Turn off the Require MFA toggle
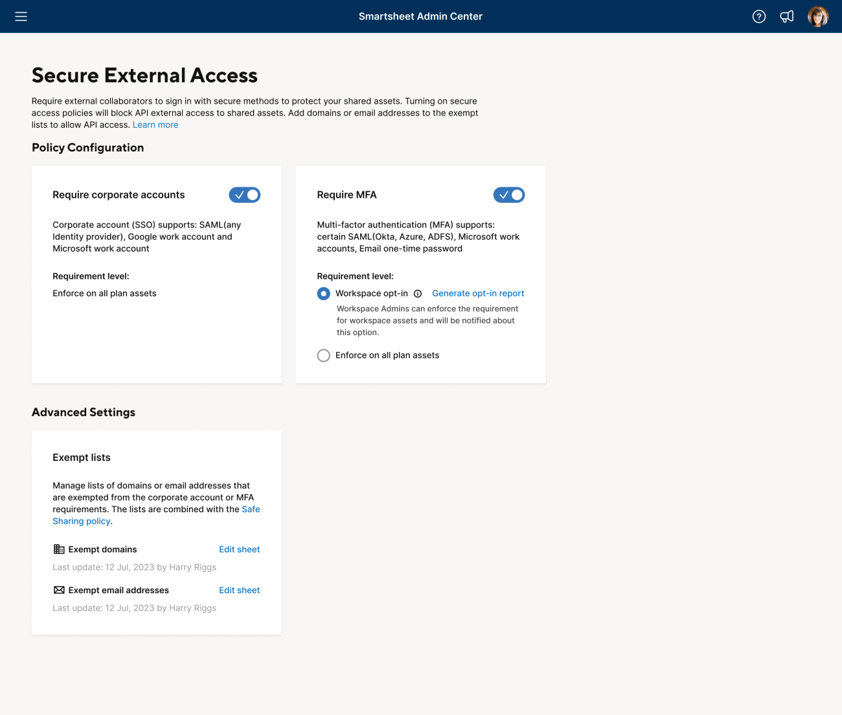The image size is (842, 715). [x=508, y=194]
